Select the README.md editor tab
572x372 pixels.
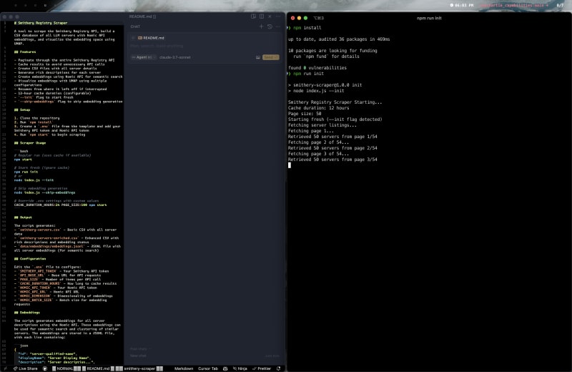pos(142,16)
